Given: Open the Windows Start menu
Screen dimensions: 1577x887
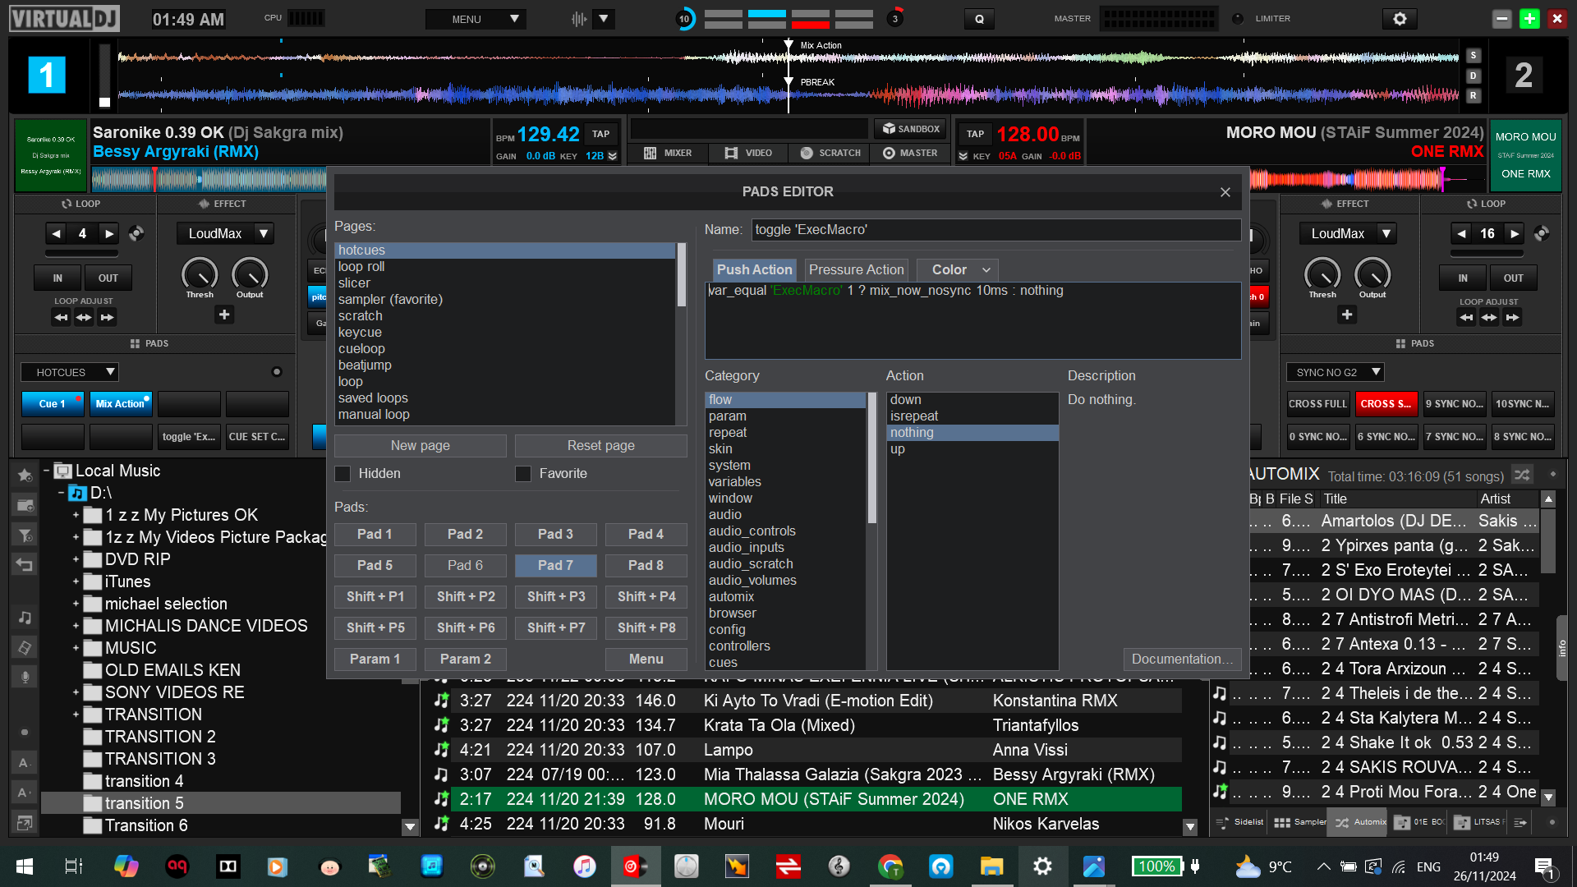Looking at the screenshot, I should coord(25,866).
